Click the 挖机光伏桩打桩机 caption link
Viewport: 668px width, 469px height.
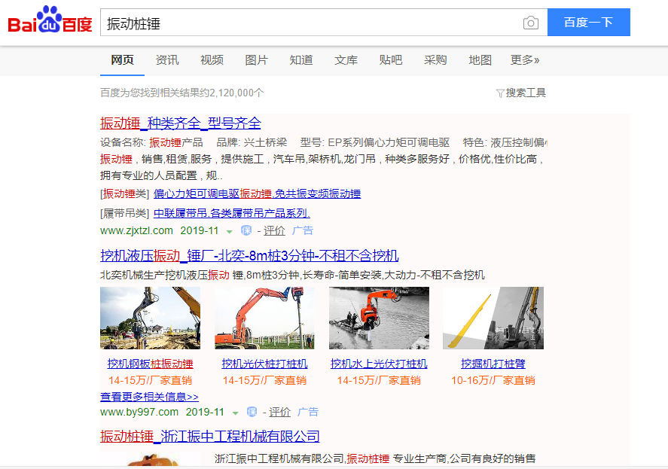(x=264, y=364)
